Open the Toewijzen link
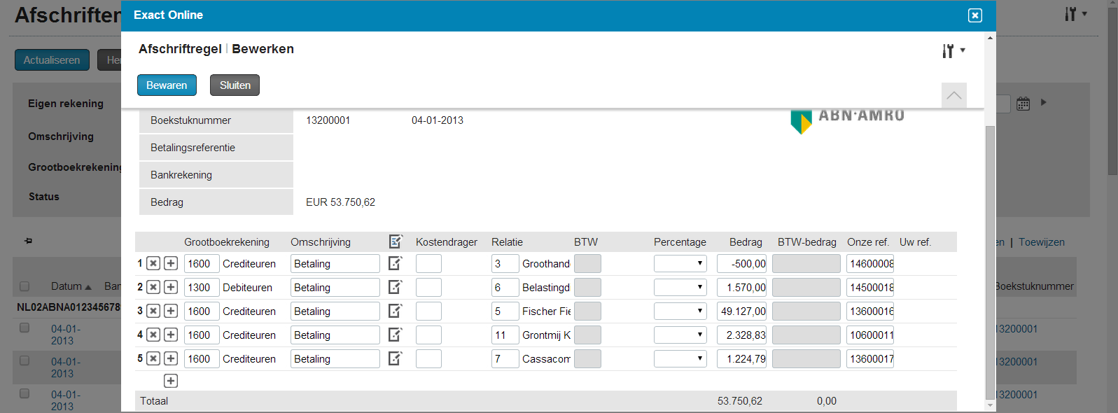Image resolution: width=1118 pixels, height=413 pixels. click(x=1041, y=242)
